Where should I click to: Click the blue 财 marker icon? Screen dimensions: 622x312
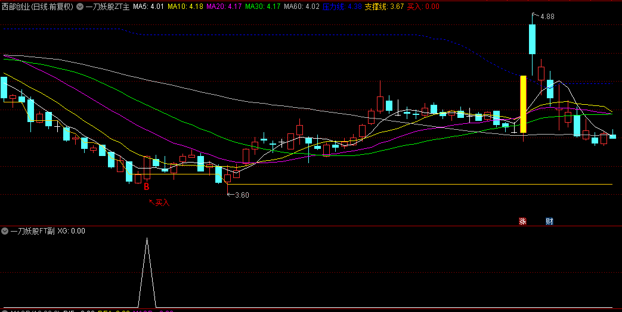click(x=549, y=221)
